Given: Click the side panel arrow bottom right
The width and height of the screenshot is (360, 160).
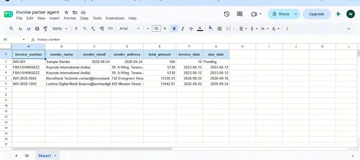Looking at the screenshot, I should [x=353, y=156].
